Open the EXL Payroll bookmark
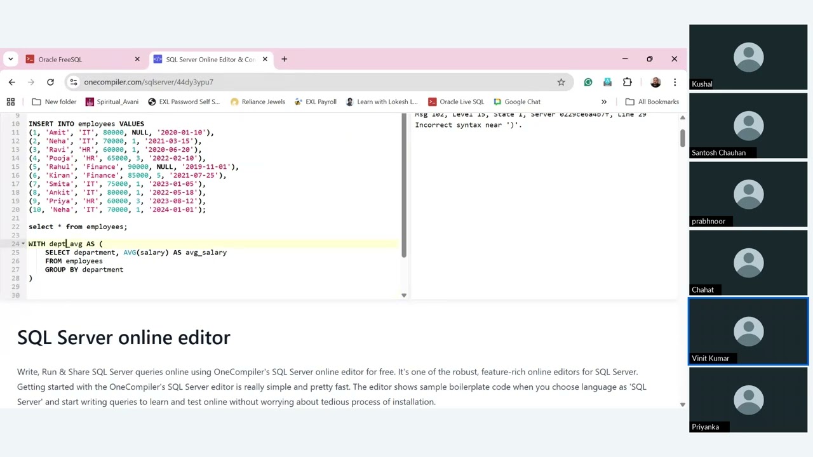 coord(315,102)
